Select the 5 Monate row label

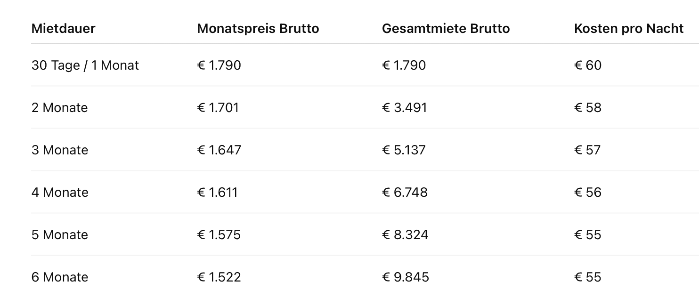60,235
